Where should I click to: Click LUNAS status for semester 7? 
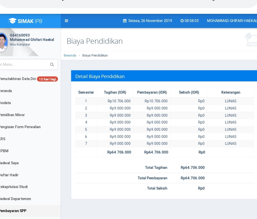click(231, 144)
